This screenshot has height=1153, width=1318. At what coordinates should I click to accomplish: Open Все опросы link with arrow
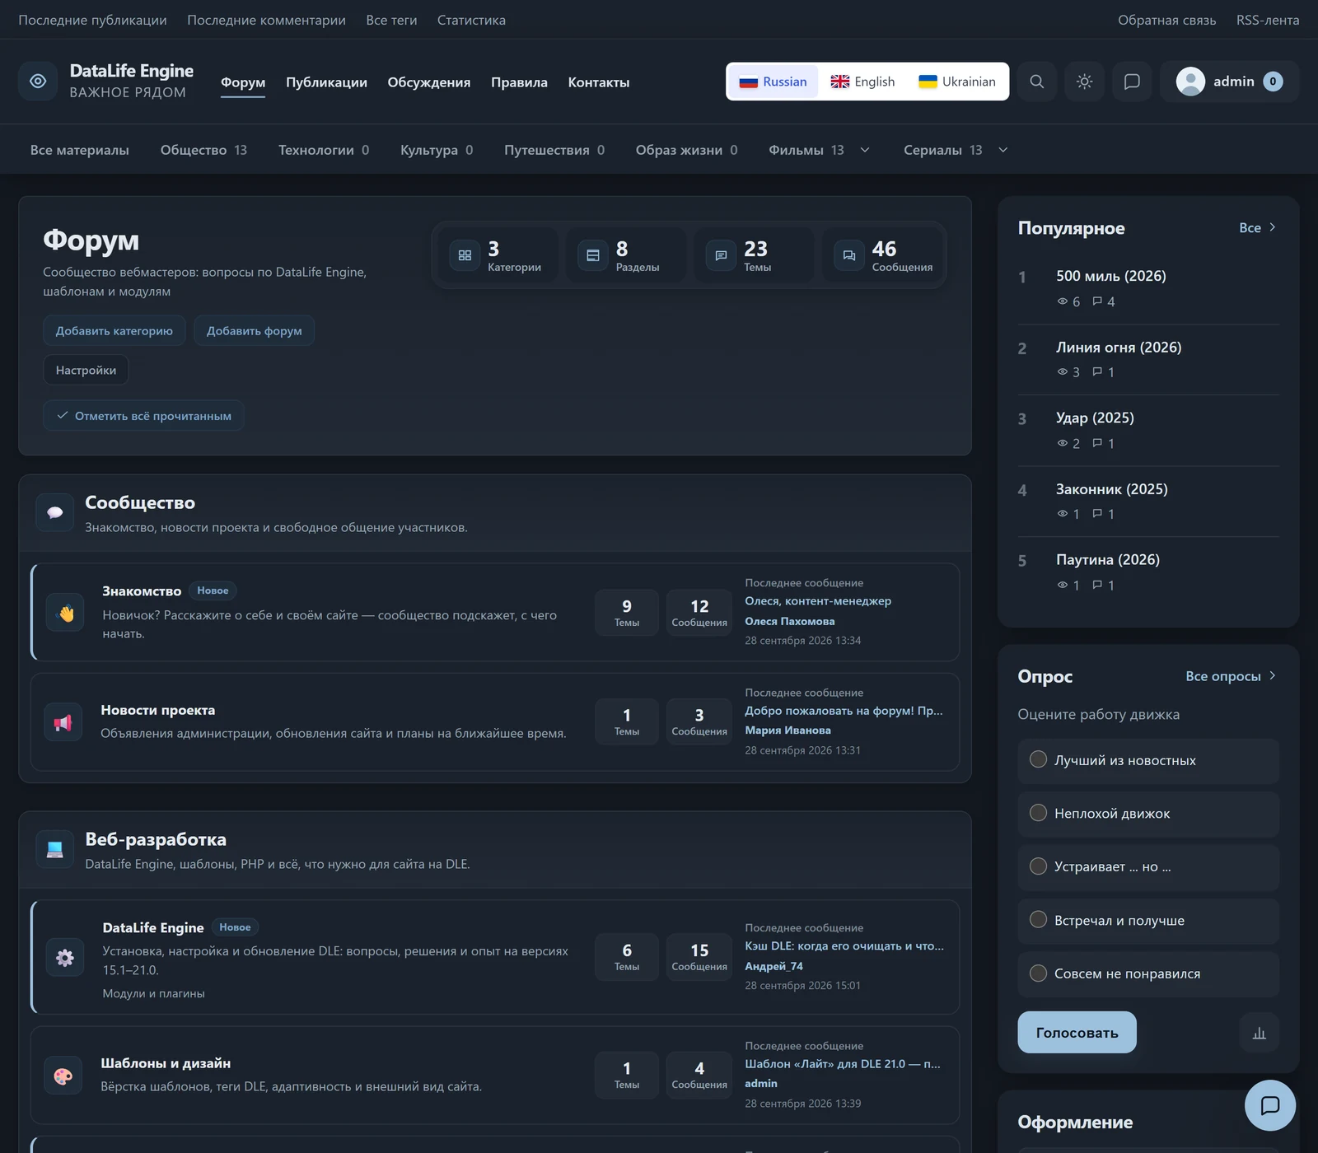click(1231, 676)
